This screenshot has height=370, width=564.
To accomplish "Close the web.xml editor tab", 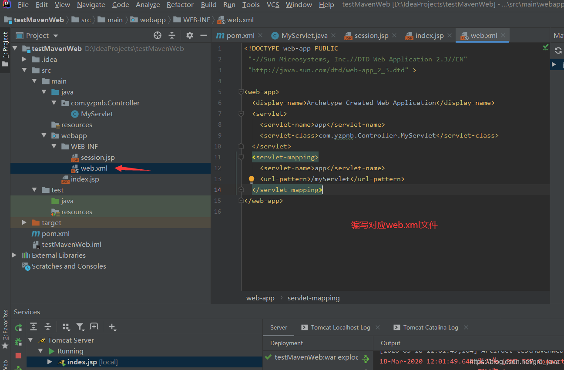I will pos(503,35).
